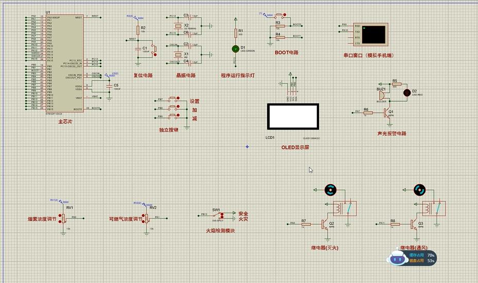
Task: Toggle the BOOT circuit push button latch
Action: (285, 14)
